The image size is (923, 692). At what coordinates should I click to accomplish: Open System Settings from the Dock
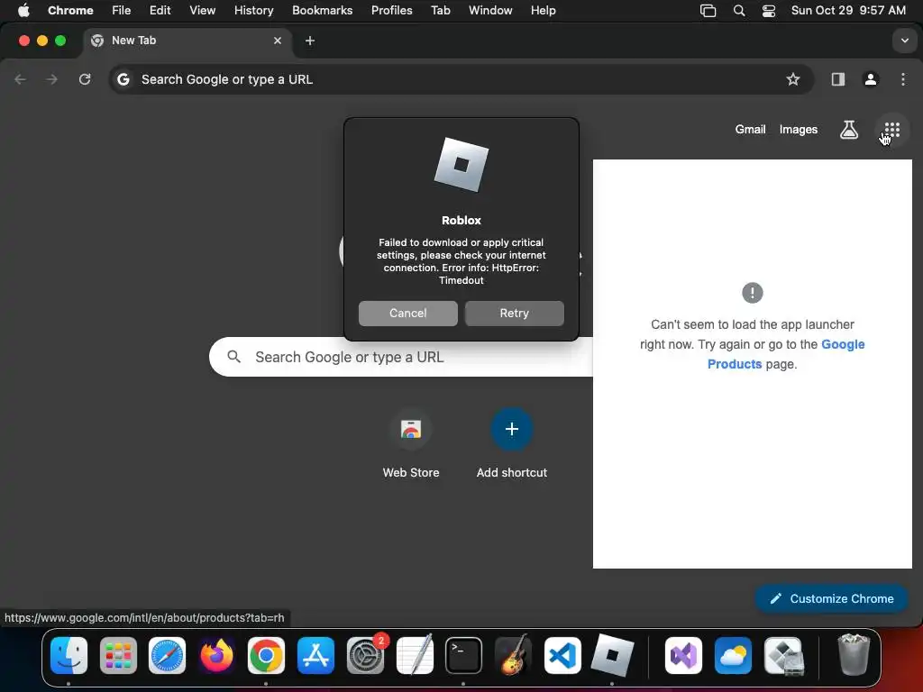click(365, 655)
